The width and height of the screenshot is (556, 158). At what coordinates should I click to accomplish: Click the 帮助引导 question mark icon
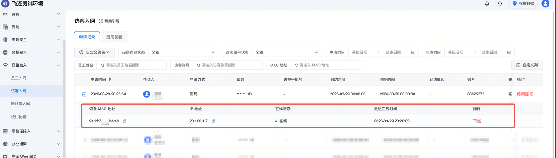point(101,21)
